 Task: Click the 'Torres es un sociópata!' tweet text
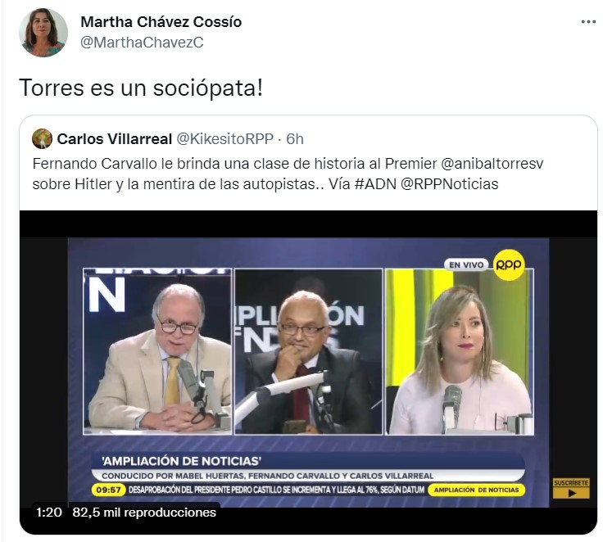point(141,88)
